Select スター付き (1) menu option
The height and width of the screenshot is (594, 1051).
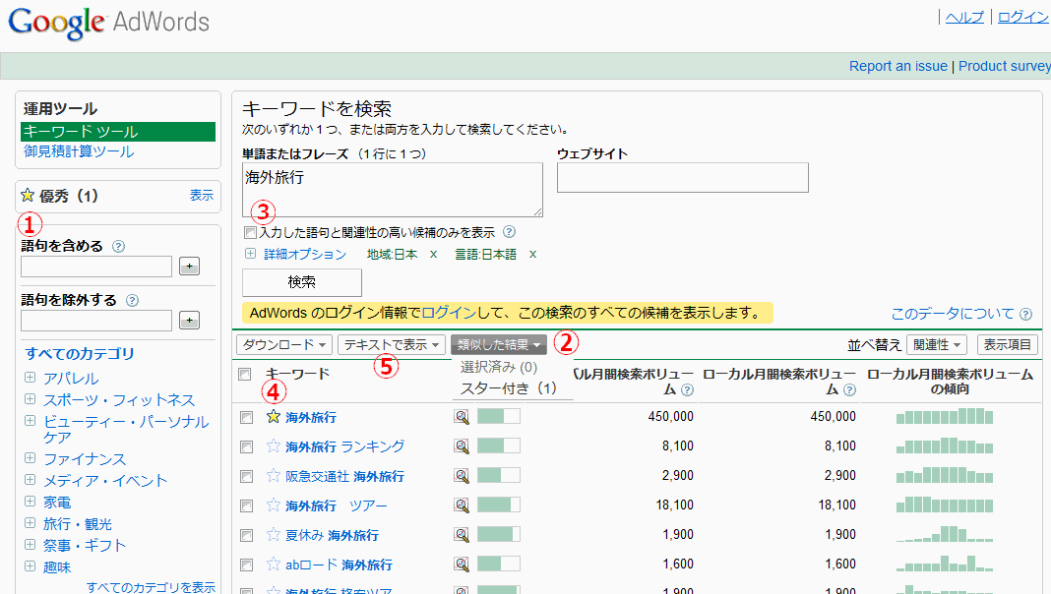click(509, 388)
